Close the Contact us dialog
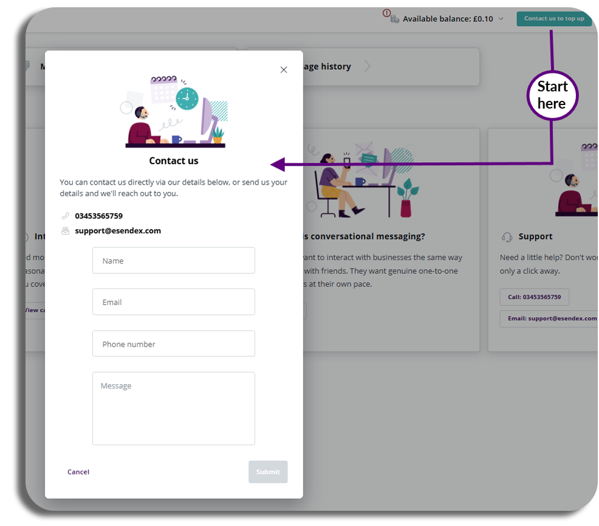 pyautogui.click(x=284, y=69)
